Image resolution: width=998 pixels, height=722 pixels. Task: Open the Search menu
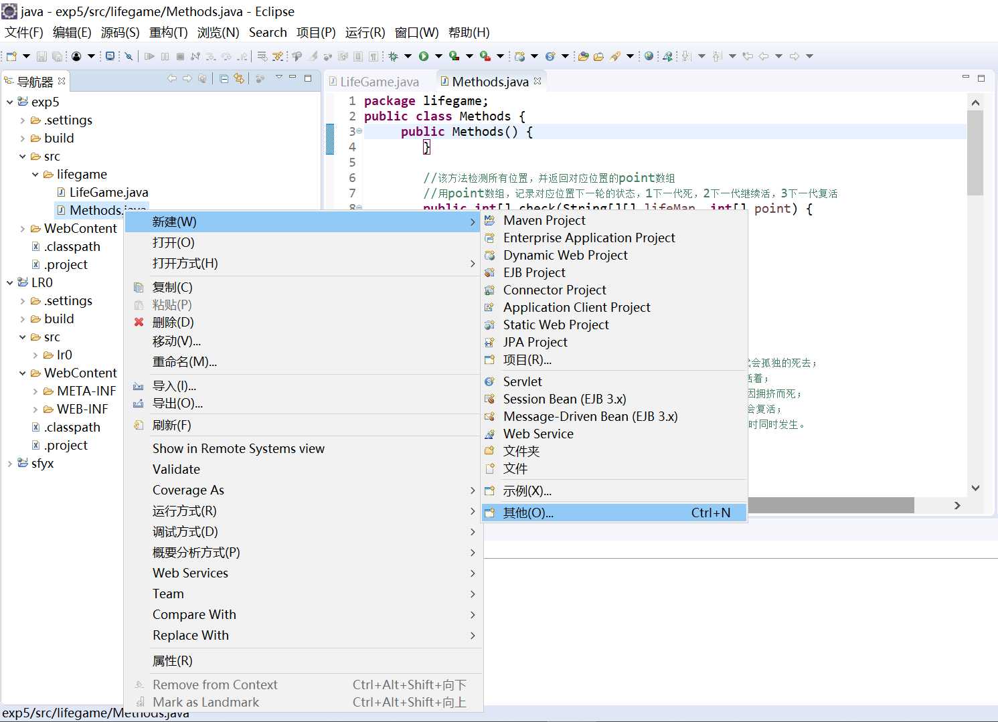click(x=268, y=33)
